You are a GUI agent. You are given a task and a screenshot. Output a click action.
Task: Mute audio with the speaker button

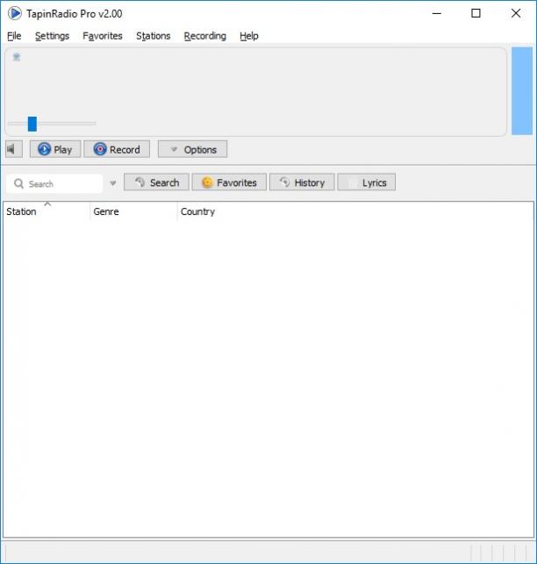click(x=14, y=149)
